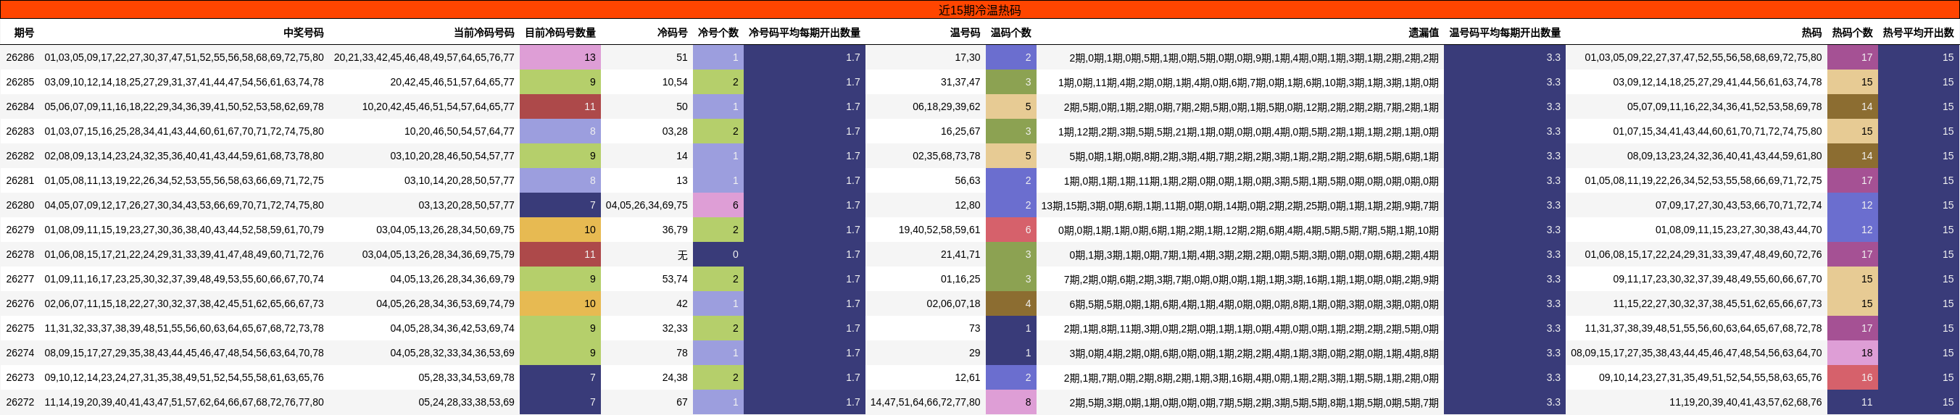Click brown 温码个数 cell showing 4

click(1010, 303)
